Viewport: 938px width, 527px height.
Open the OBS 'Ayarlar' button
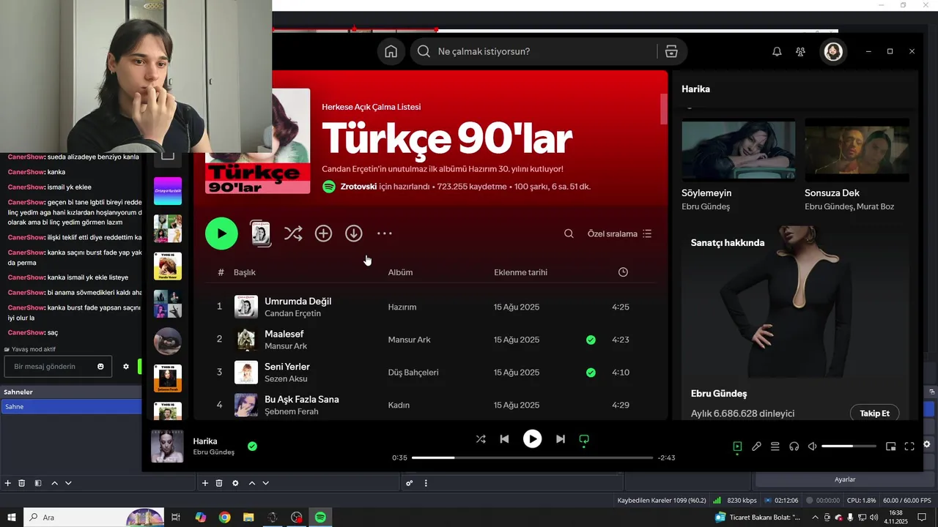pos(845,479)
